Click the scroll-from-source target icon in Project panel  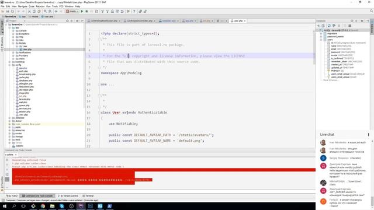pyautogui.click(x=67, y=21)
